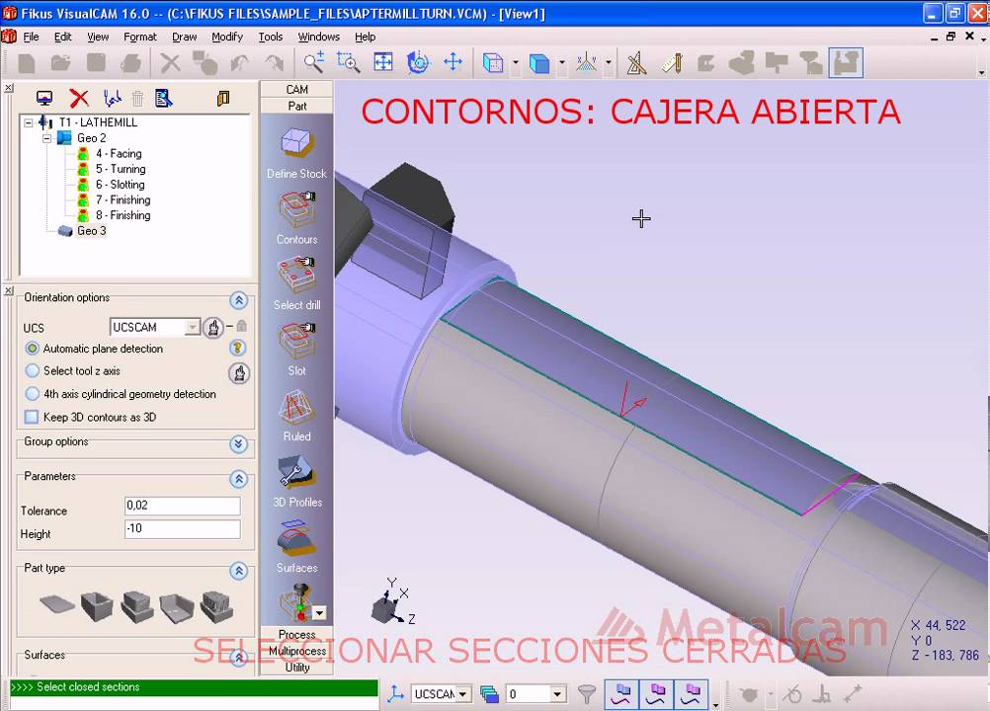Collapse the Parameters section

(239, 479)
